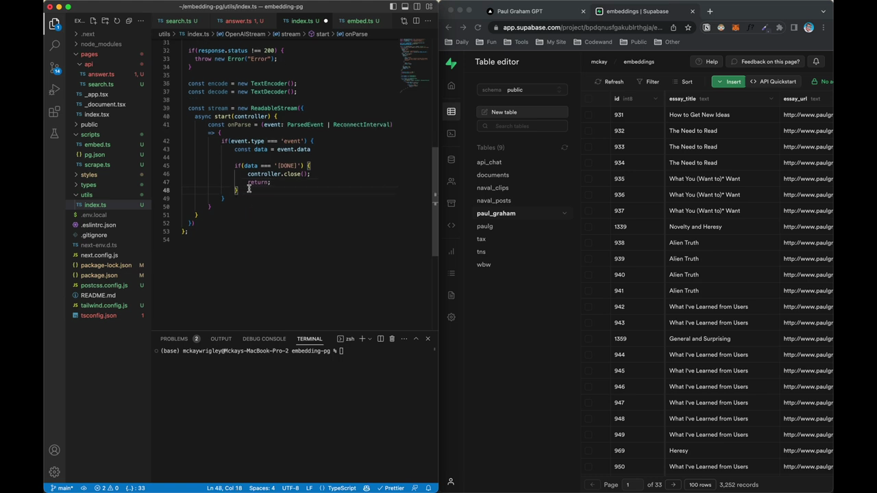Image resolution: width=877 pixels, height=493 pixels.
Task: Kill the terminal with trash icon
Action: tap(392, 338)
